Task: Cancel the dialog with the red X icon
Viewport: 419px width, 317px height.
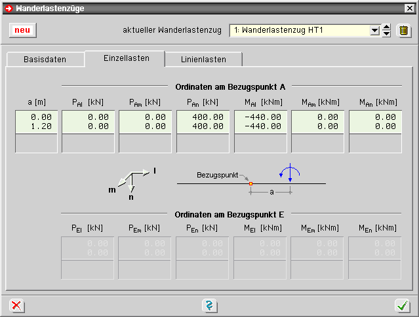Action: pyautogui.click(x=16, y=305)
